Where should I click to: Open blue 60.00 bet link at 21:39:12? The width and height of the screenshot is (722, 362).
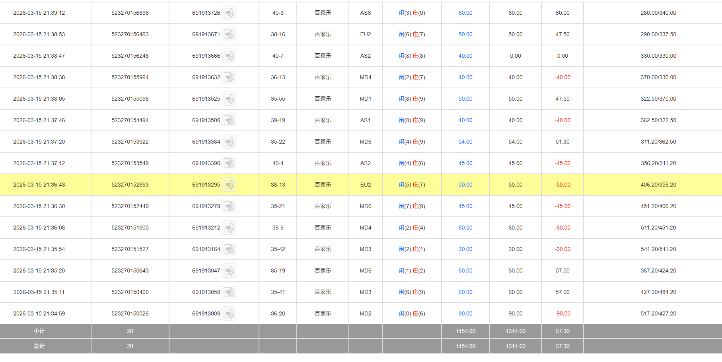coord(465,13)
